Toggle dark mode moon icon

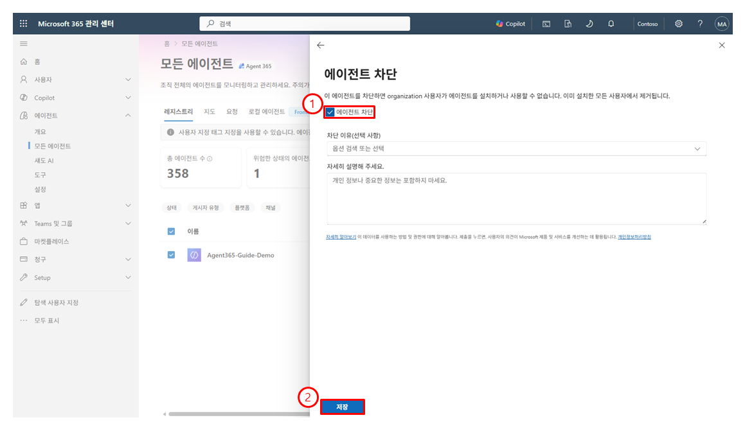pos(589,24)
